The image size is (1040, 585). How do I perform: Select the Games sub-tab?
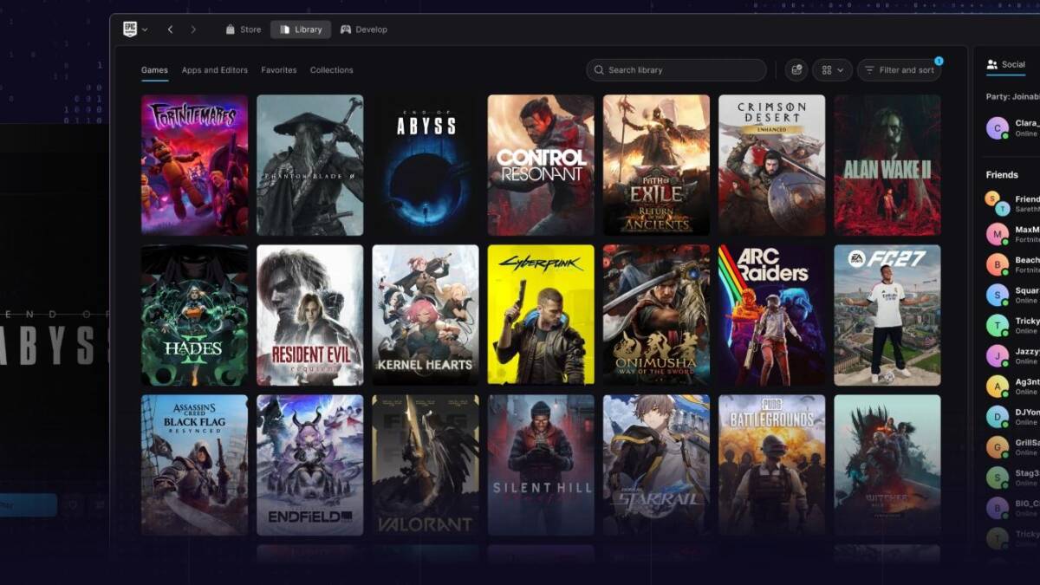pos(154,70)
